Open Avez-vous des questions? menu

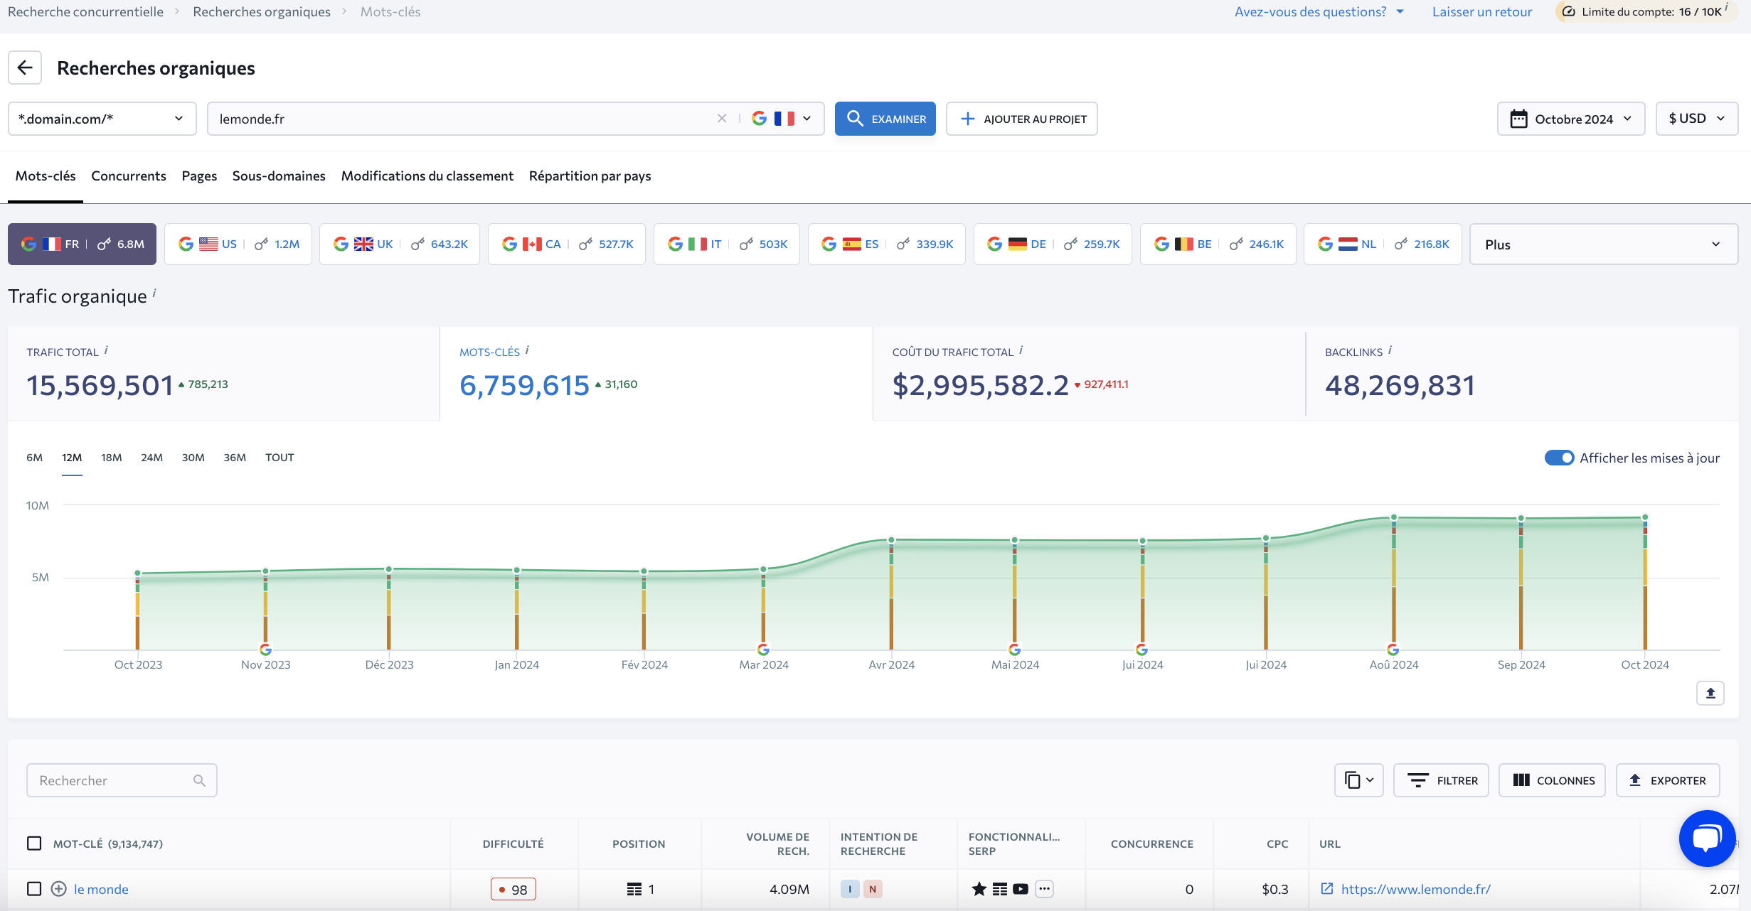pyautogui.click(x=1319, y=11)
